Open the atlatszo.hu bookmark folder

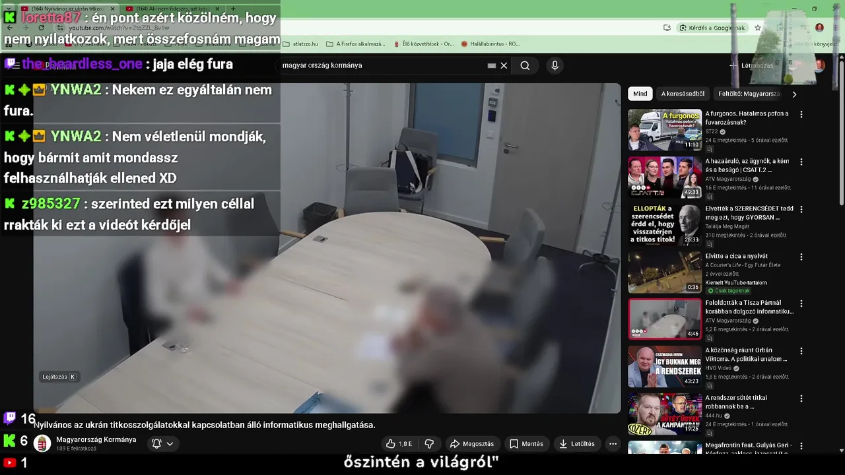pyautogui.click(x=301, y=44)
